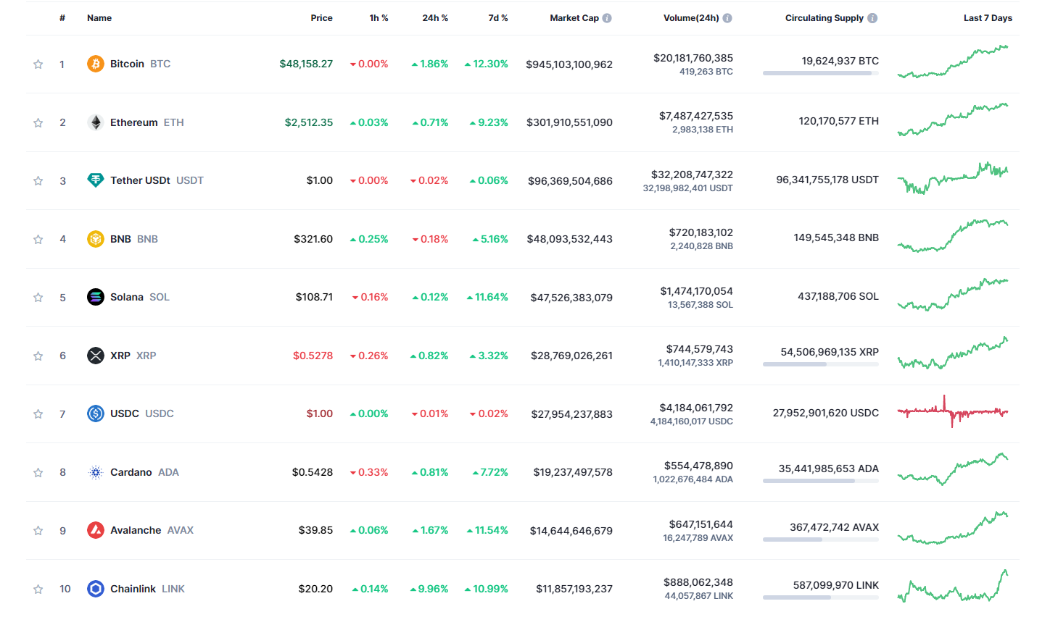Image resolution: width=1058 pixels, height=617 pixels.
Task: Click the Ethereum diamond logo icon
Action: point(96,122)
